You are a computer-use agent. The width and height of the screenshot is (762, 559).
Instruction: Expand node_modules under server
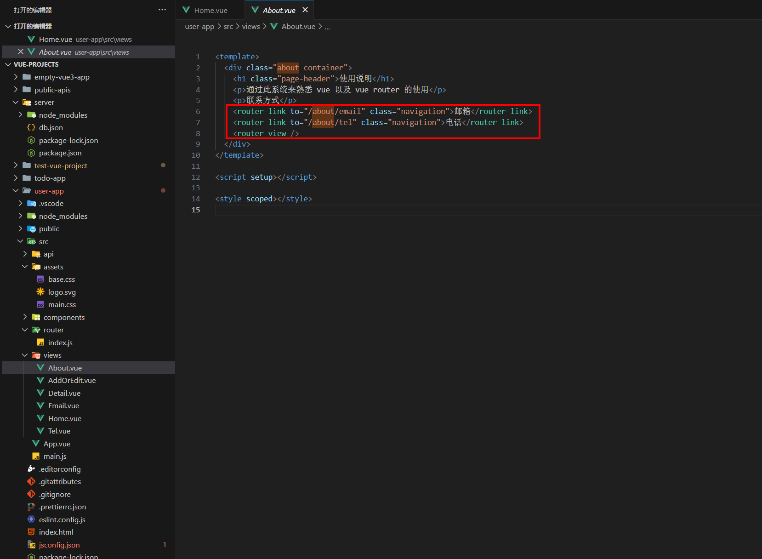[20, 115]
